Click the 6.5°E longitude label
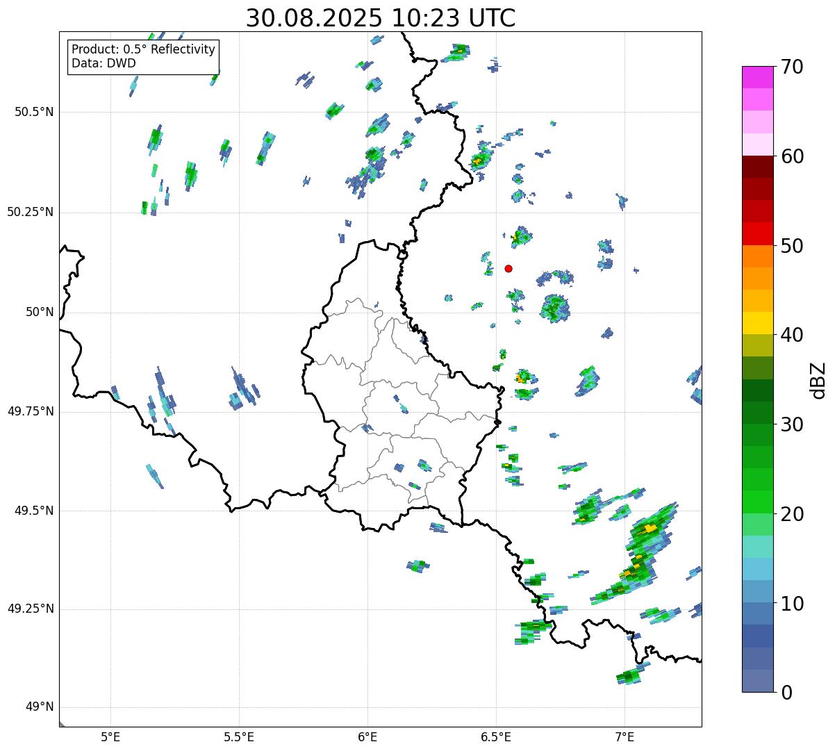This screenshot has width=835, height=751. point(496,736)
